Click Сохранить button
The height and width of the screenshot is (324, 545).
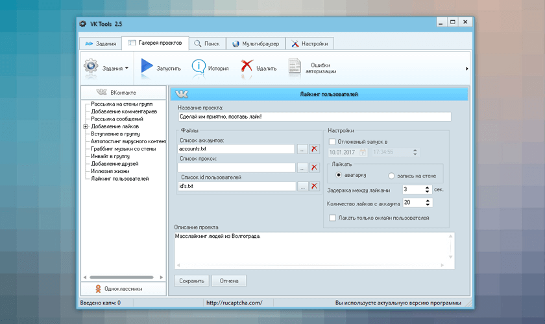pyautogui.click(x=191, y=281)
